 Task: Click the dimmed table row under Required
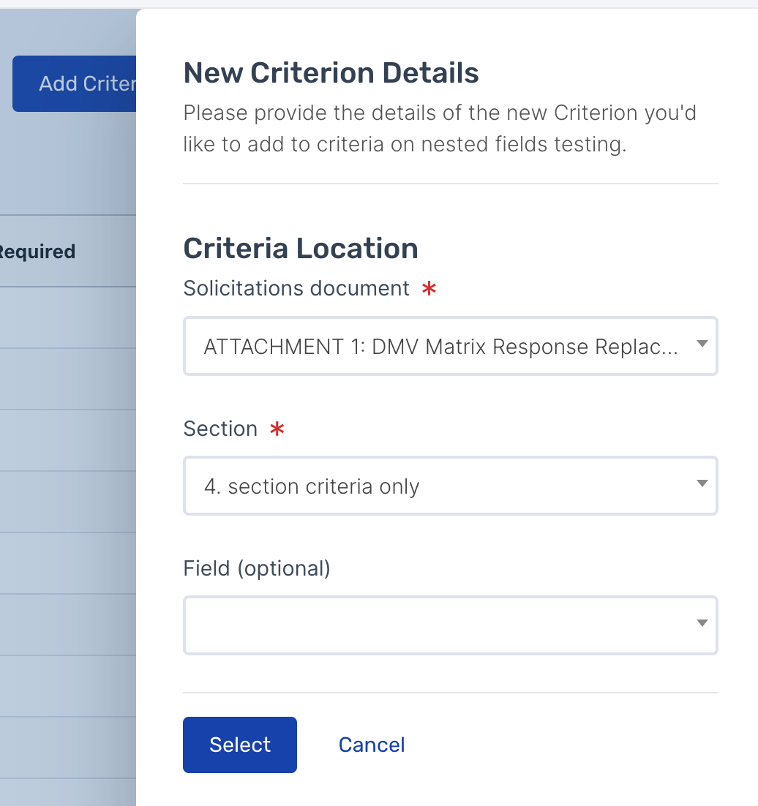click(66, 317)
